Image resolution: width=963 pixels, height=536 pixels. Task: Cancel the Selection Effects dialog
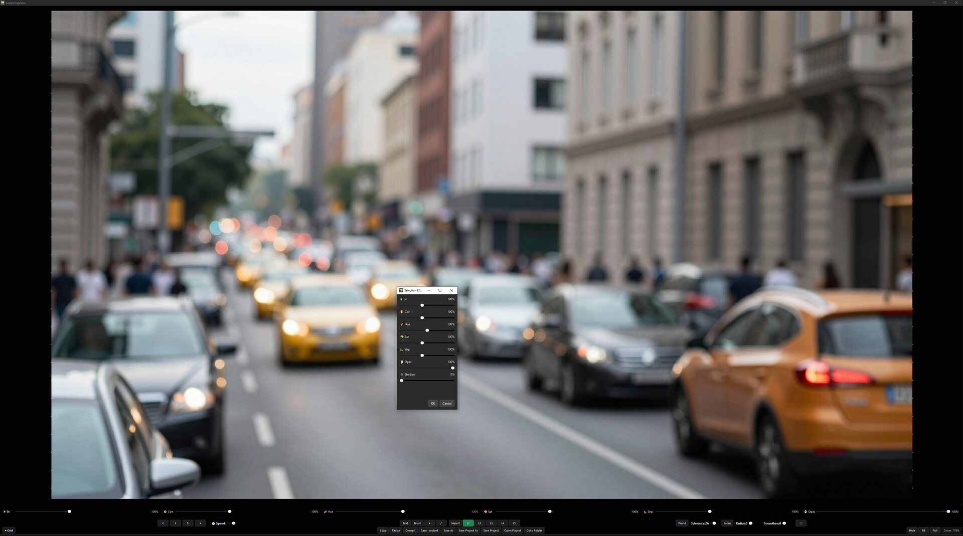tap(446, 404)
